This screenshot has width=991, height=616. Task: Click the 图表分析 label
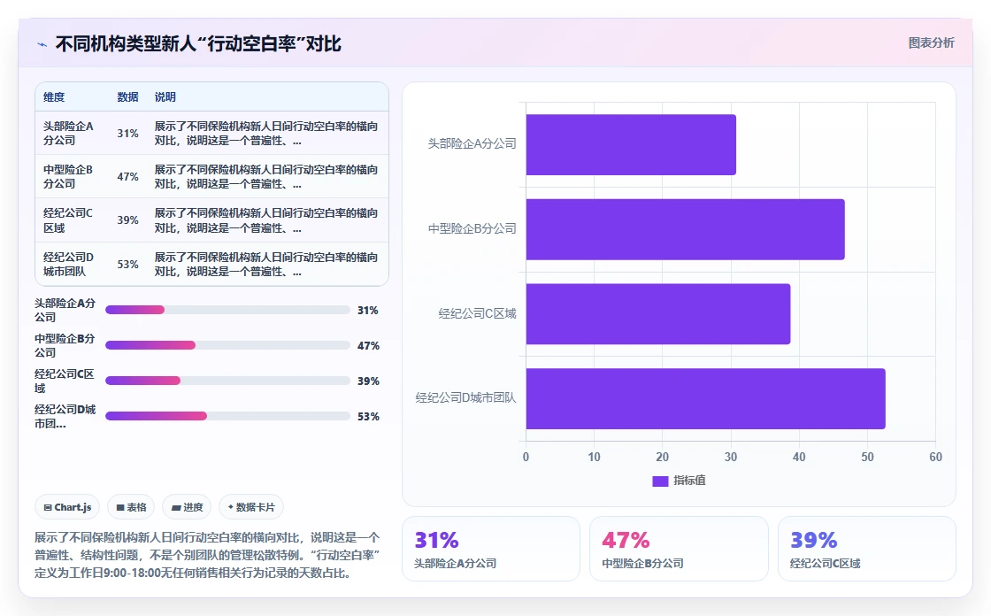(x=931, y=43)
